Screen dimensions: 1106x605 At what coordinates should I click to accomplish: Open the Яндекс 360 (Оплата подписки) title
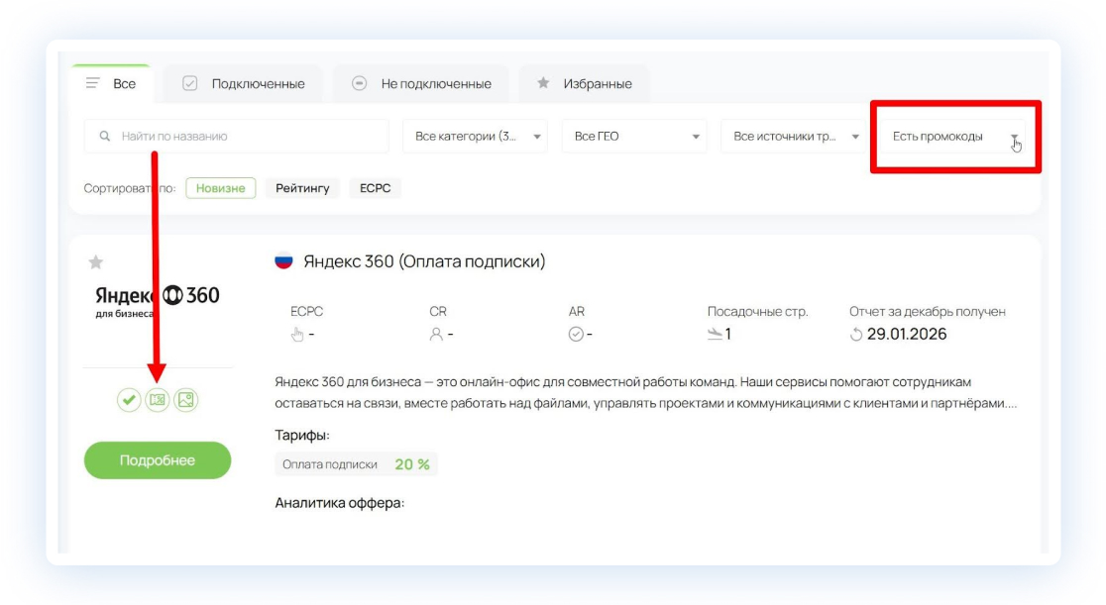[424, 261]
